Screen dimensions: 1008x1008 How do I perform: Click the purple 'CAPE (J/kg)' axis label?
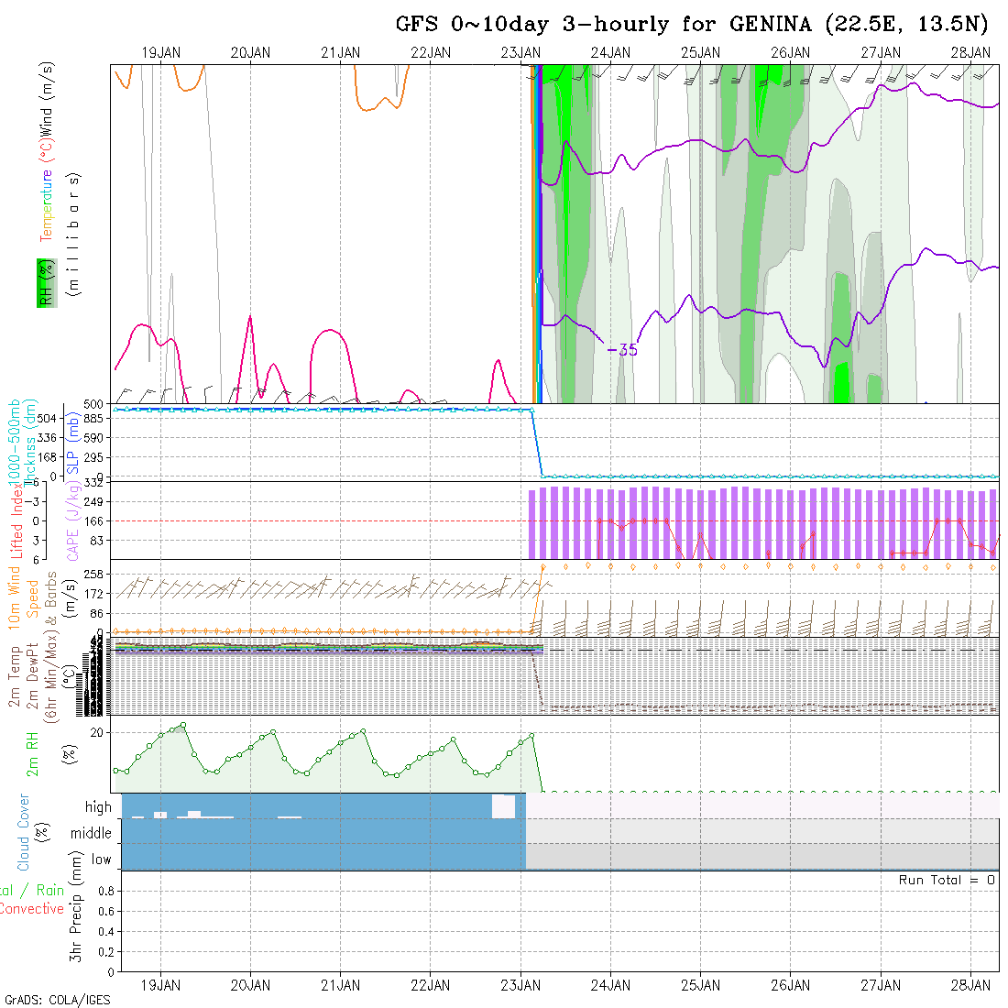(x=73, y=520)
